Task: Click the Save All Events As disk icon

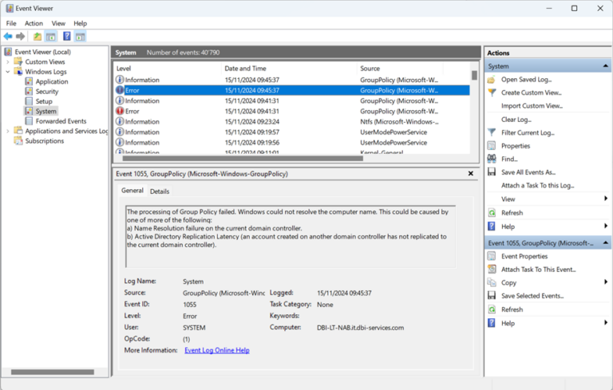Action: (492, 172)
